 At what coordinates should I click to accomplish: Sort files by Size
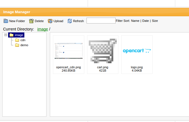(155, 21)
